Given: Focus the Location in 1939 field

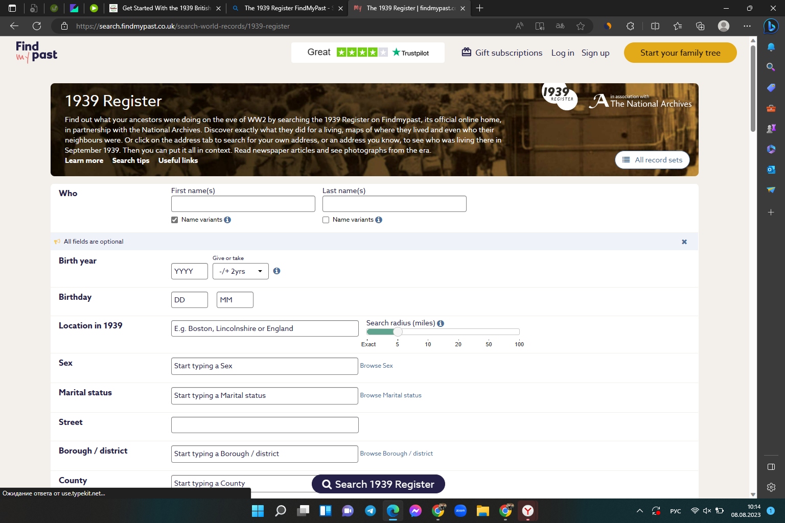Looking at the screenshot, I should point(265,328).
